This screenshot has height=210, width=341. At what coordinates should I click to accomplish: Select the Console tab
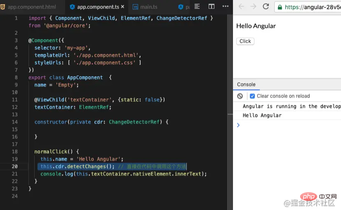pos(246,84)
